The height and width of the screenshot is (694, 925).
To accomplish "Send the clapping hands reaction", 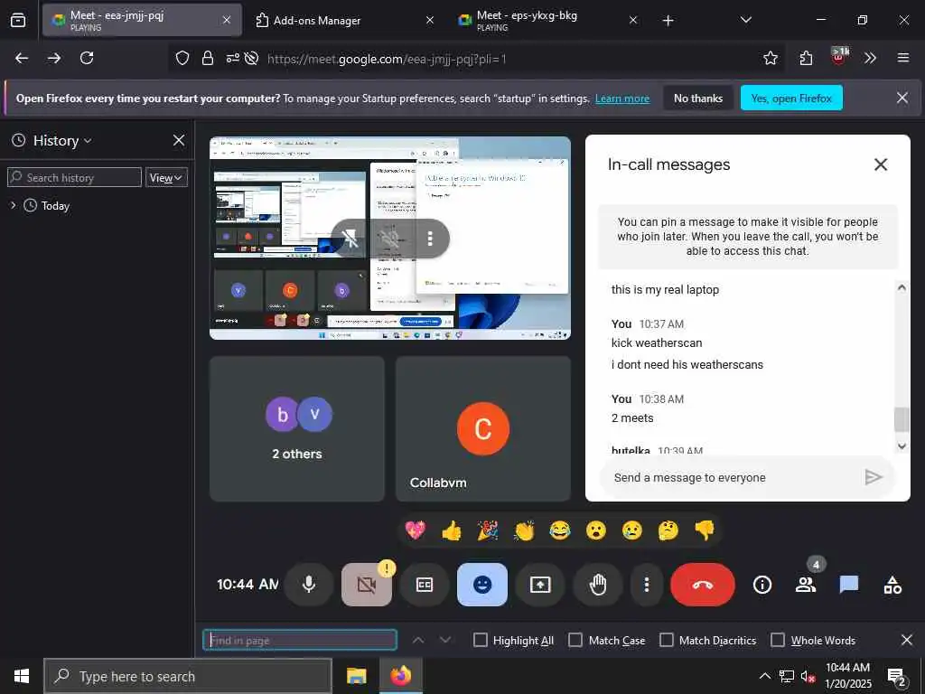I will click(x=524, y=530).
